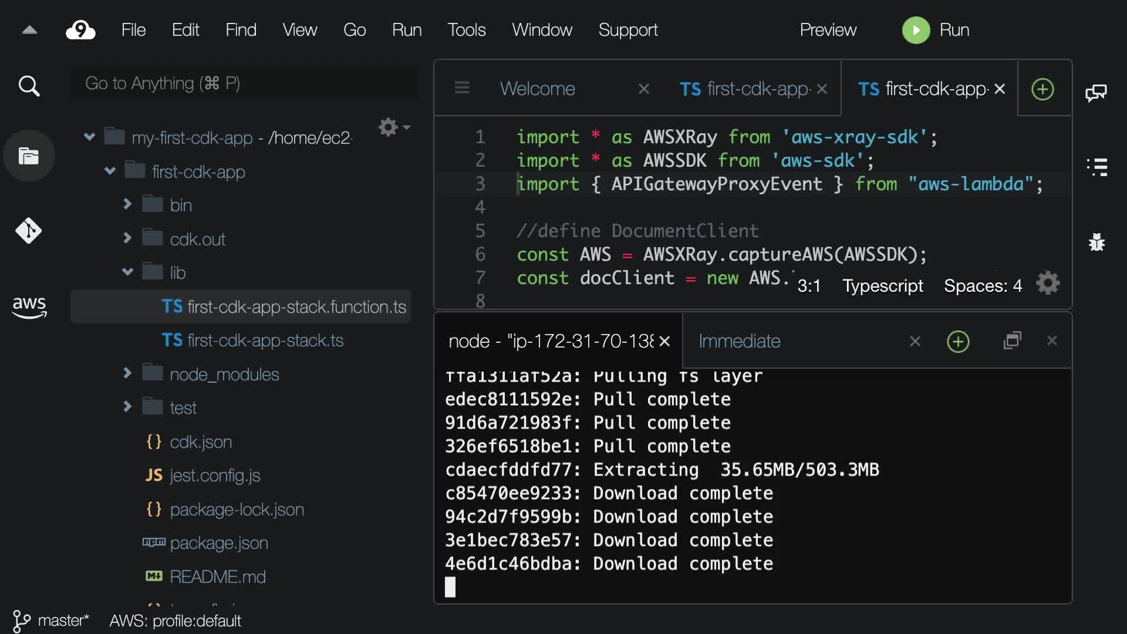Click Typescript language mode in status bar
Image resolution: width=1127 pixels, height=634 pixels.
[882, 286]
